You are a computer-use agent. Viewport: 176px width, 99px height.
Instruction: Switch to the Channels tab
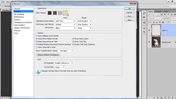158,12
